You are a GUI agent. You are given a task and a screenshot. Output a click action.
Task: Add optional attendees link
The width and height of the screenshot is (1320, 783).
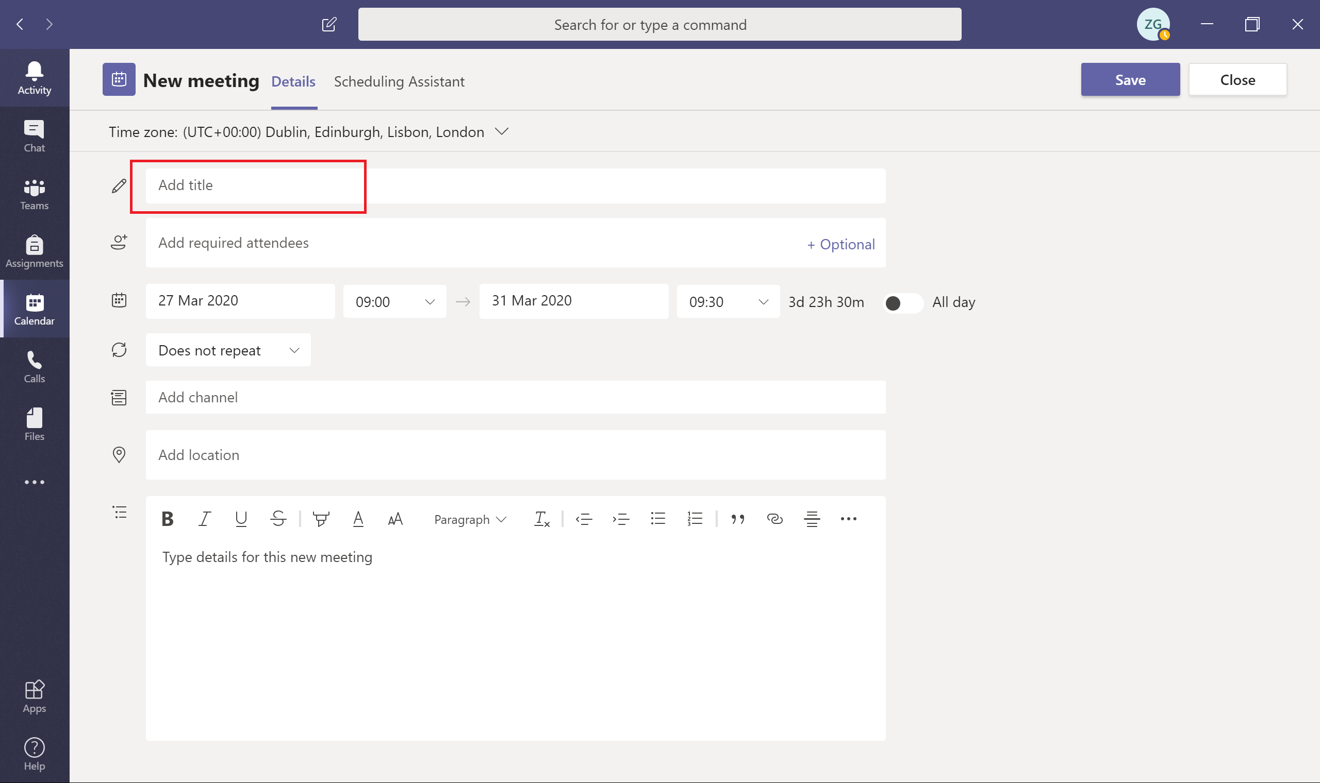click(840, 244)
